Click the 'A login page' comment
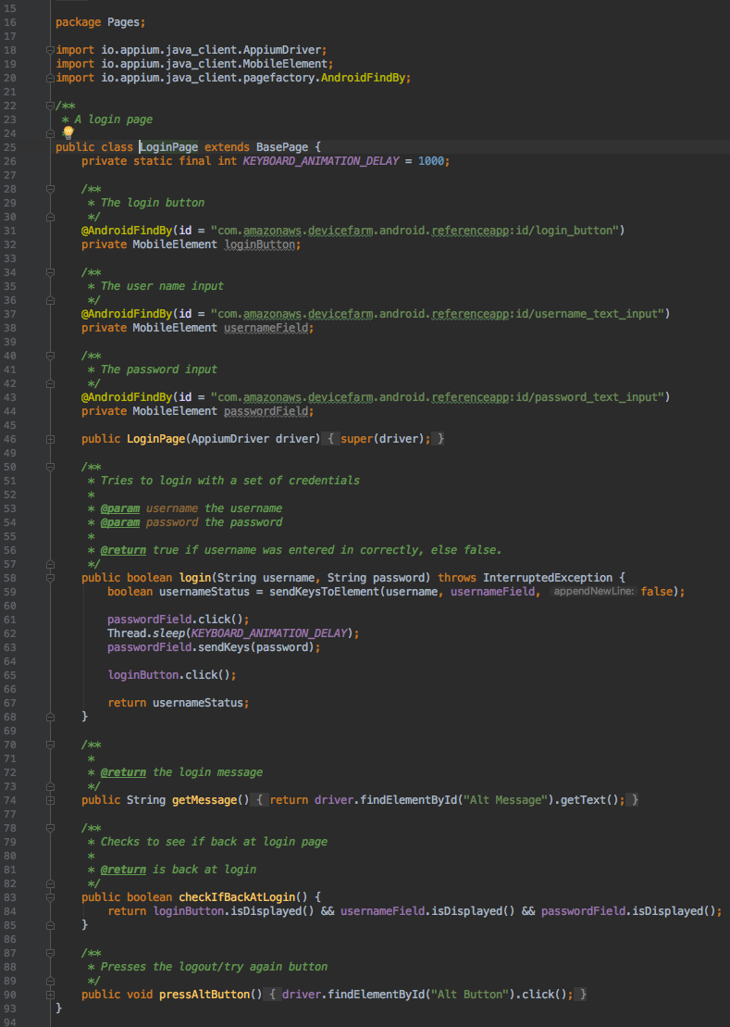 pos(113,119)
